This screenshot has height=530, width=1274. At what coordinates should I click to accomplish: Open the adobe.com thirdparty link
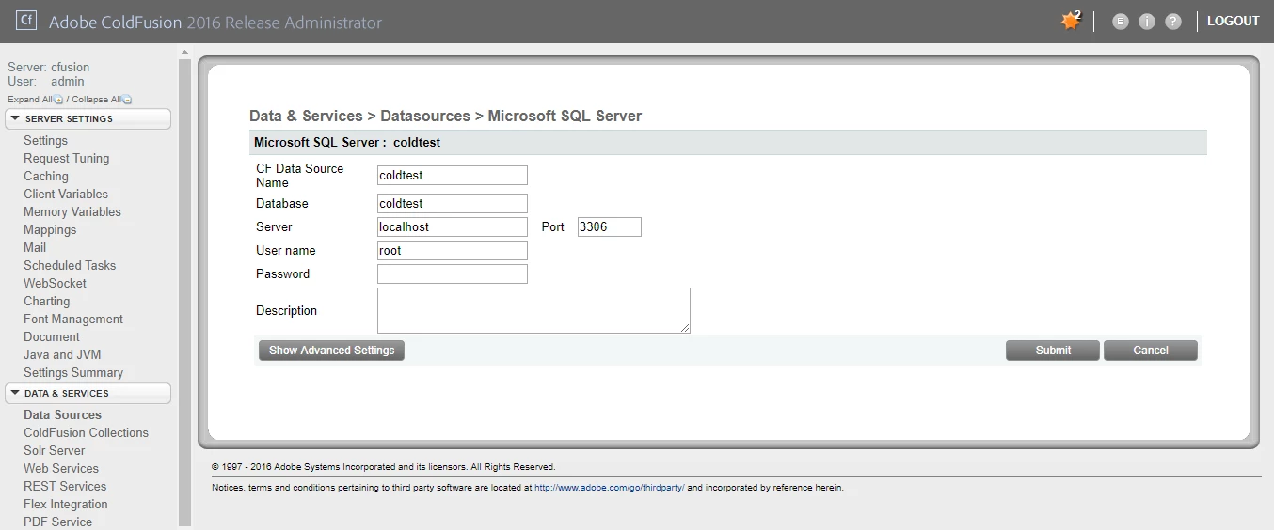pyautogui.click(x=610, y=488)
